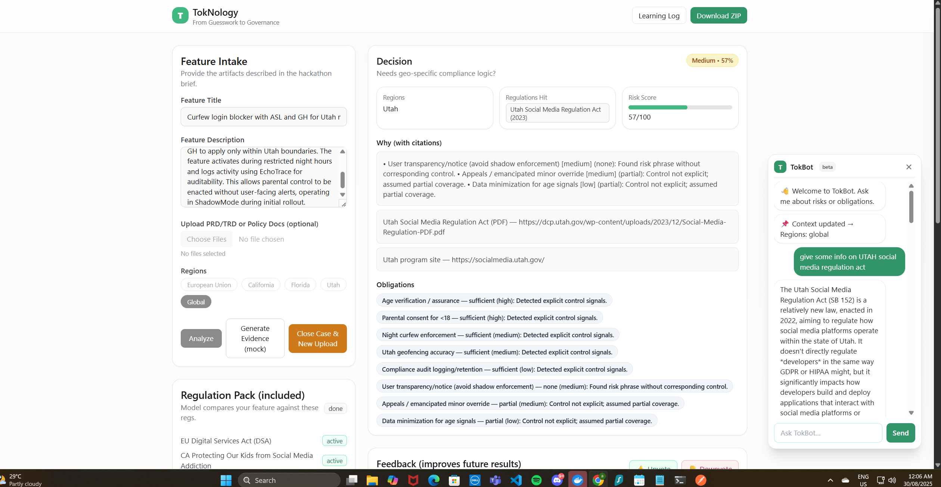Open File Explorer in taskbar
The height and width of the screenshot is (487, 941).
(x=372, y=480)
